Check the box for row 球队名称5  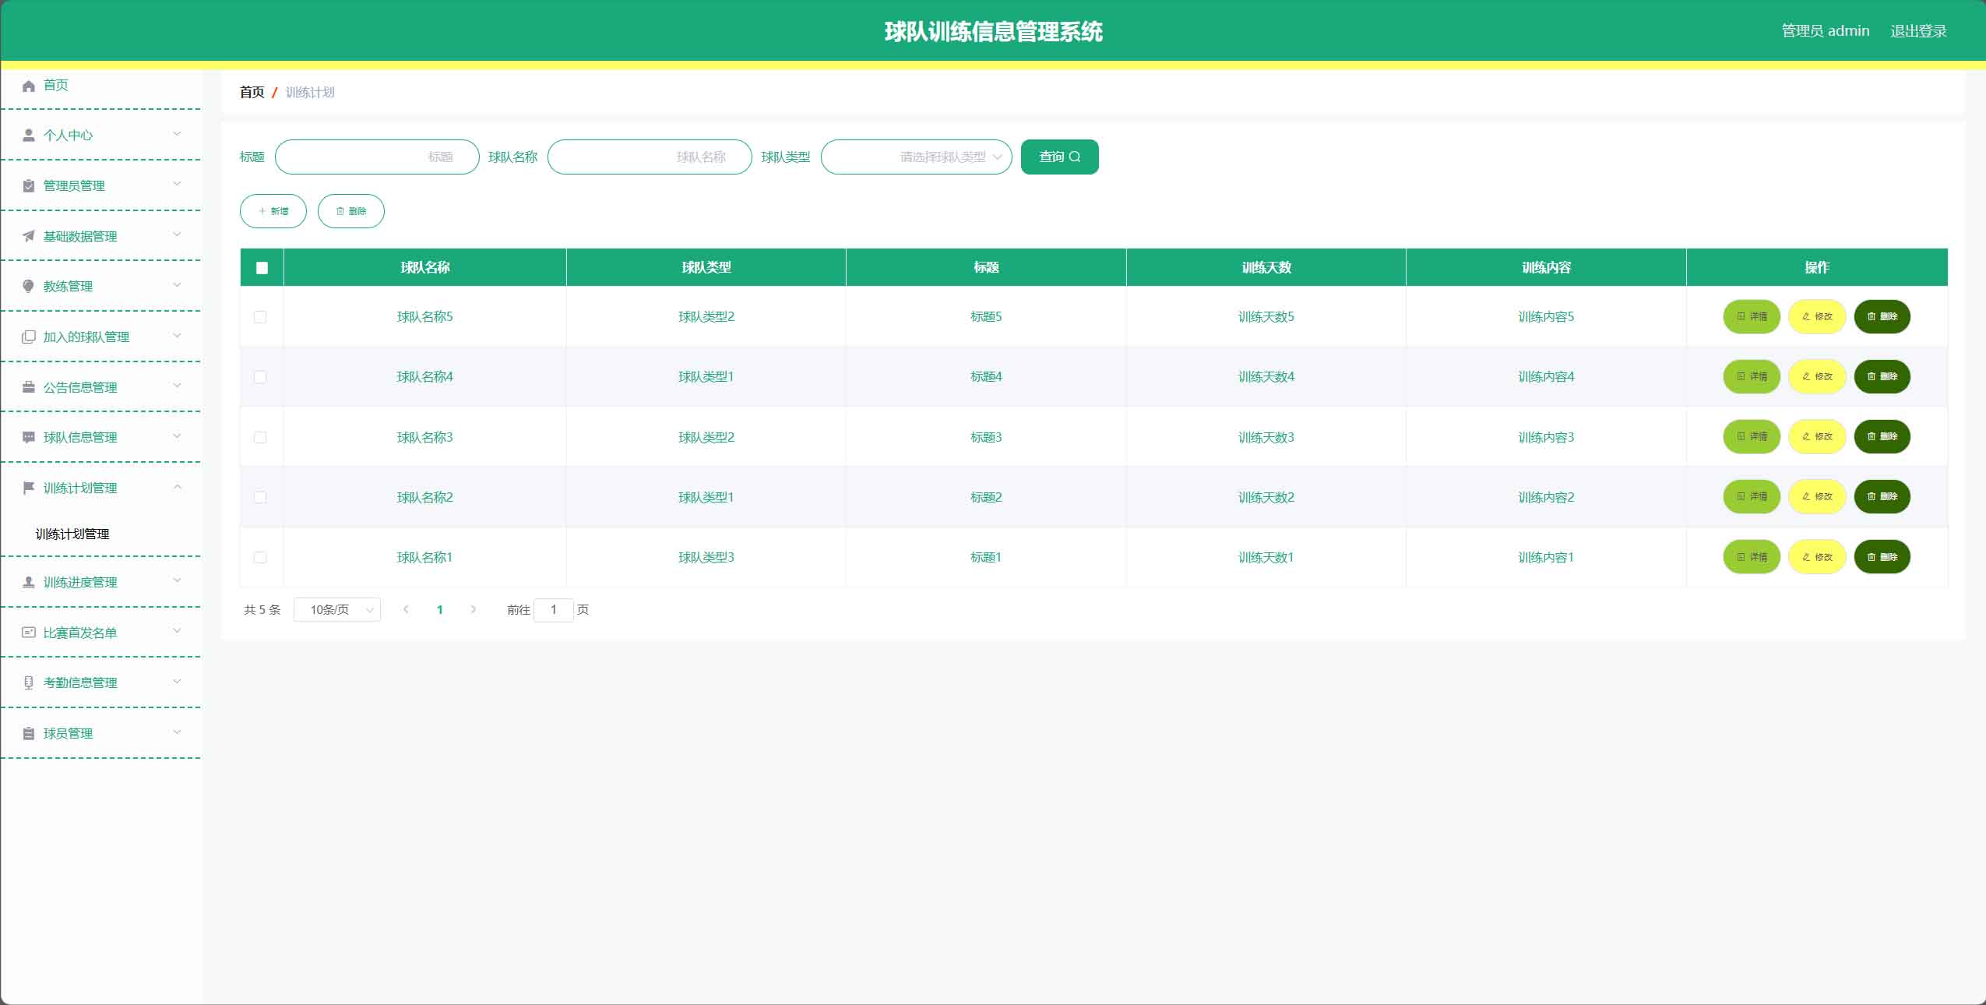(x=260, y=317)
